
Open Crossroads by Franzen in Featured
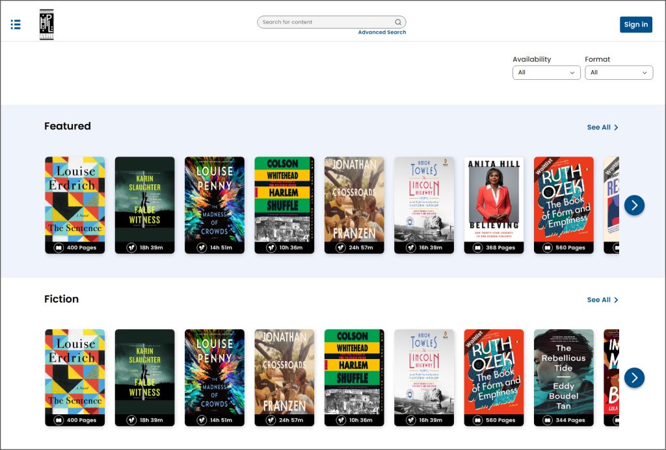[x=354, y=199]
